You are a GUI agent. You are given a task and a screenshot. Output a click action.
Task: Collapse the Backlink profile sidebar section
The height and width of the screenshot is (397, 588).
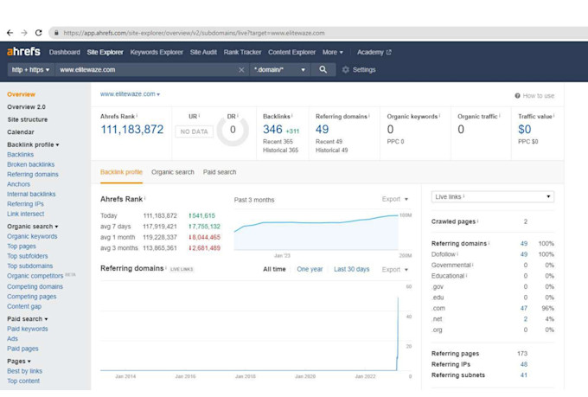33,144
